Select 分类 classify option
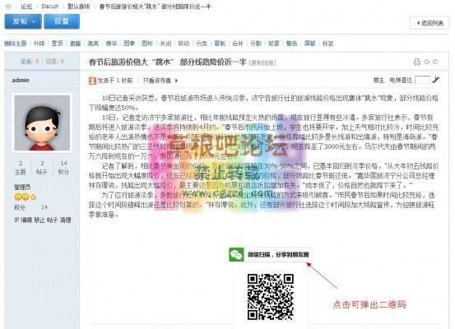Screen dimensions: 455x329 point(202,44)
